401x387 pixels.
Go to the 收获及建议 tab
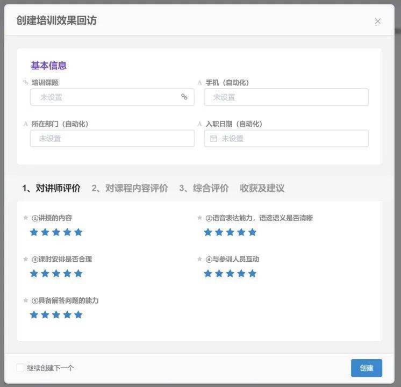pyautogui.click(x=262, y=188)
